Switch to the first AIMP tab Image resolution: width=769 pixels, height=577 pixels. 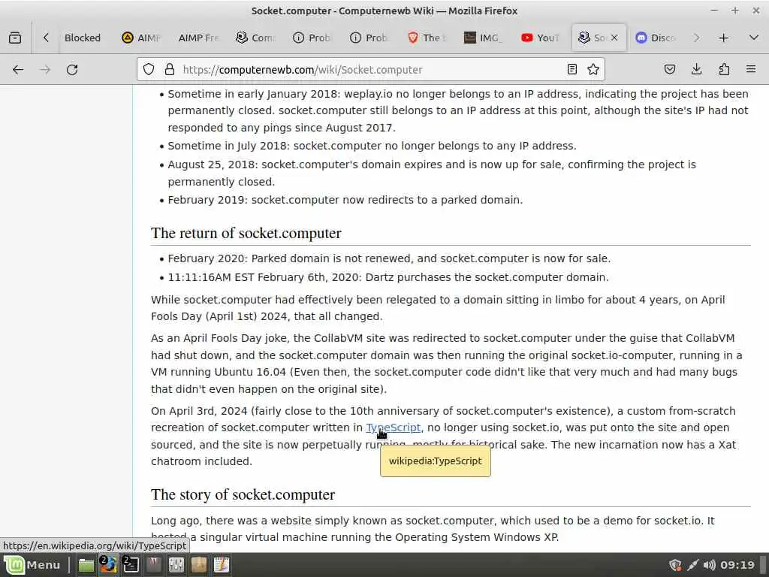point(142,38)
